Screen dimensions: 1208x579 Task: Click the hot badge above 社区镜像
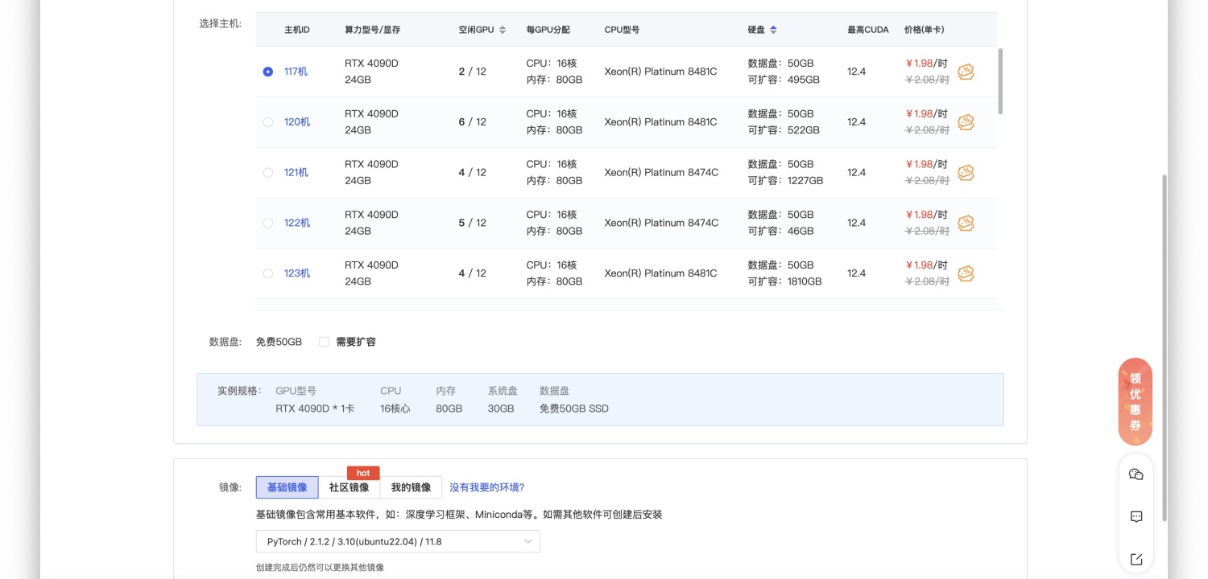click(363, 473)
